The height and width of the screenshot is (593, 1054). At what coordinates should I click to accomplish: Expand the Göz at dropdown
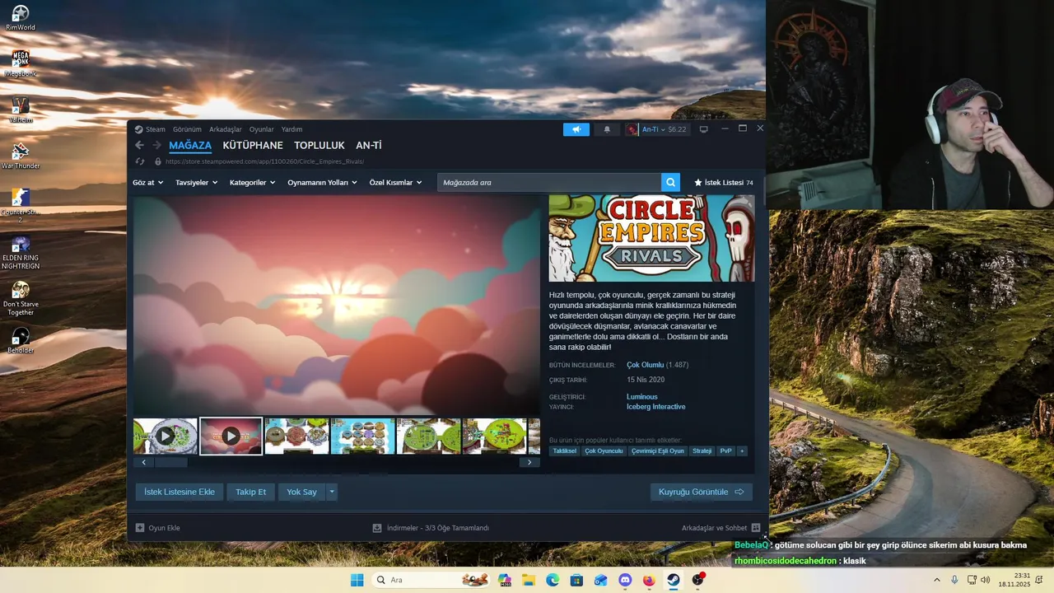(148, 182)
